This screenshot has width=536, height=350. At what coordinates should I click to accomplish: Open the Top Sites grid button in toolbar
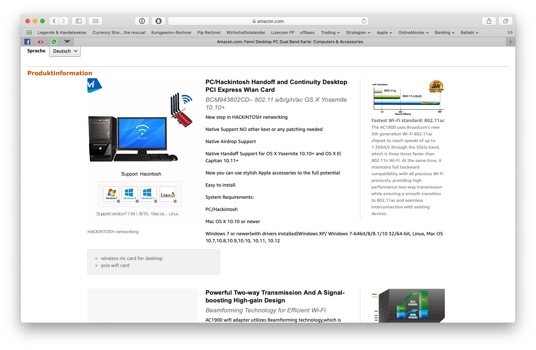point(95,21)
